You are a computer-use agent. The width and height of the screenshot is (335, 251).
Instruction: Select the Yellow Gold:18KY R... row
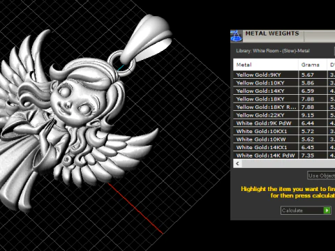click(284, 107)
